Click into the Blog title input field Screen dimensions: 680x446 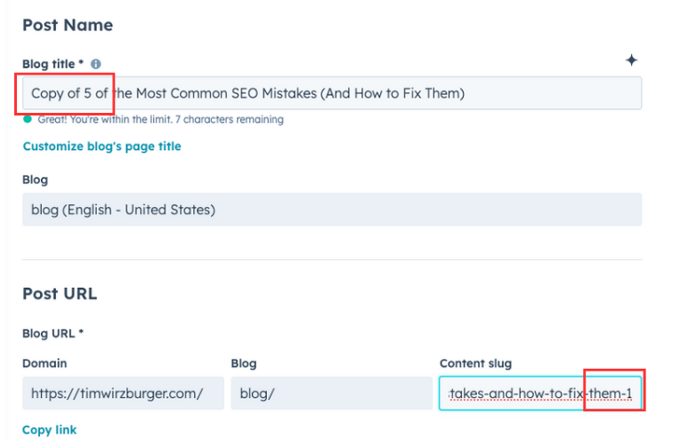point(332,93)
